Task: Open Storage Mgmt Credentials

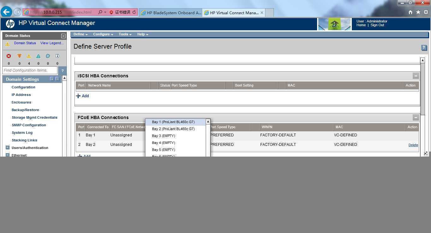Action: [x=34, y=117]
